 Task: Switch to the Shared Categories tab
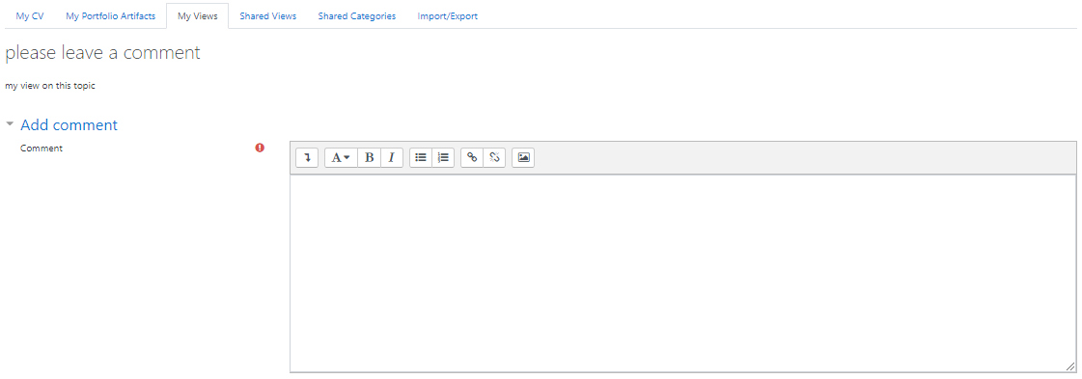pyautogui.click(x=357, y=15)
